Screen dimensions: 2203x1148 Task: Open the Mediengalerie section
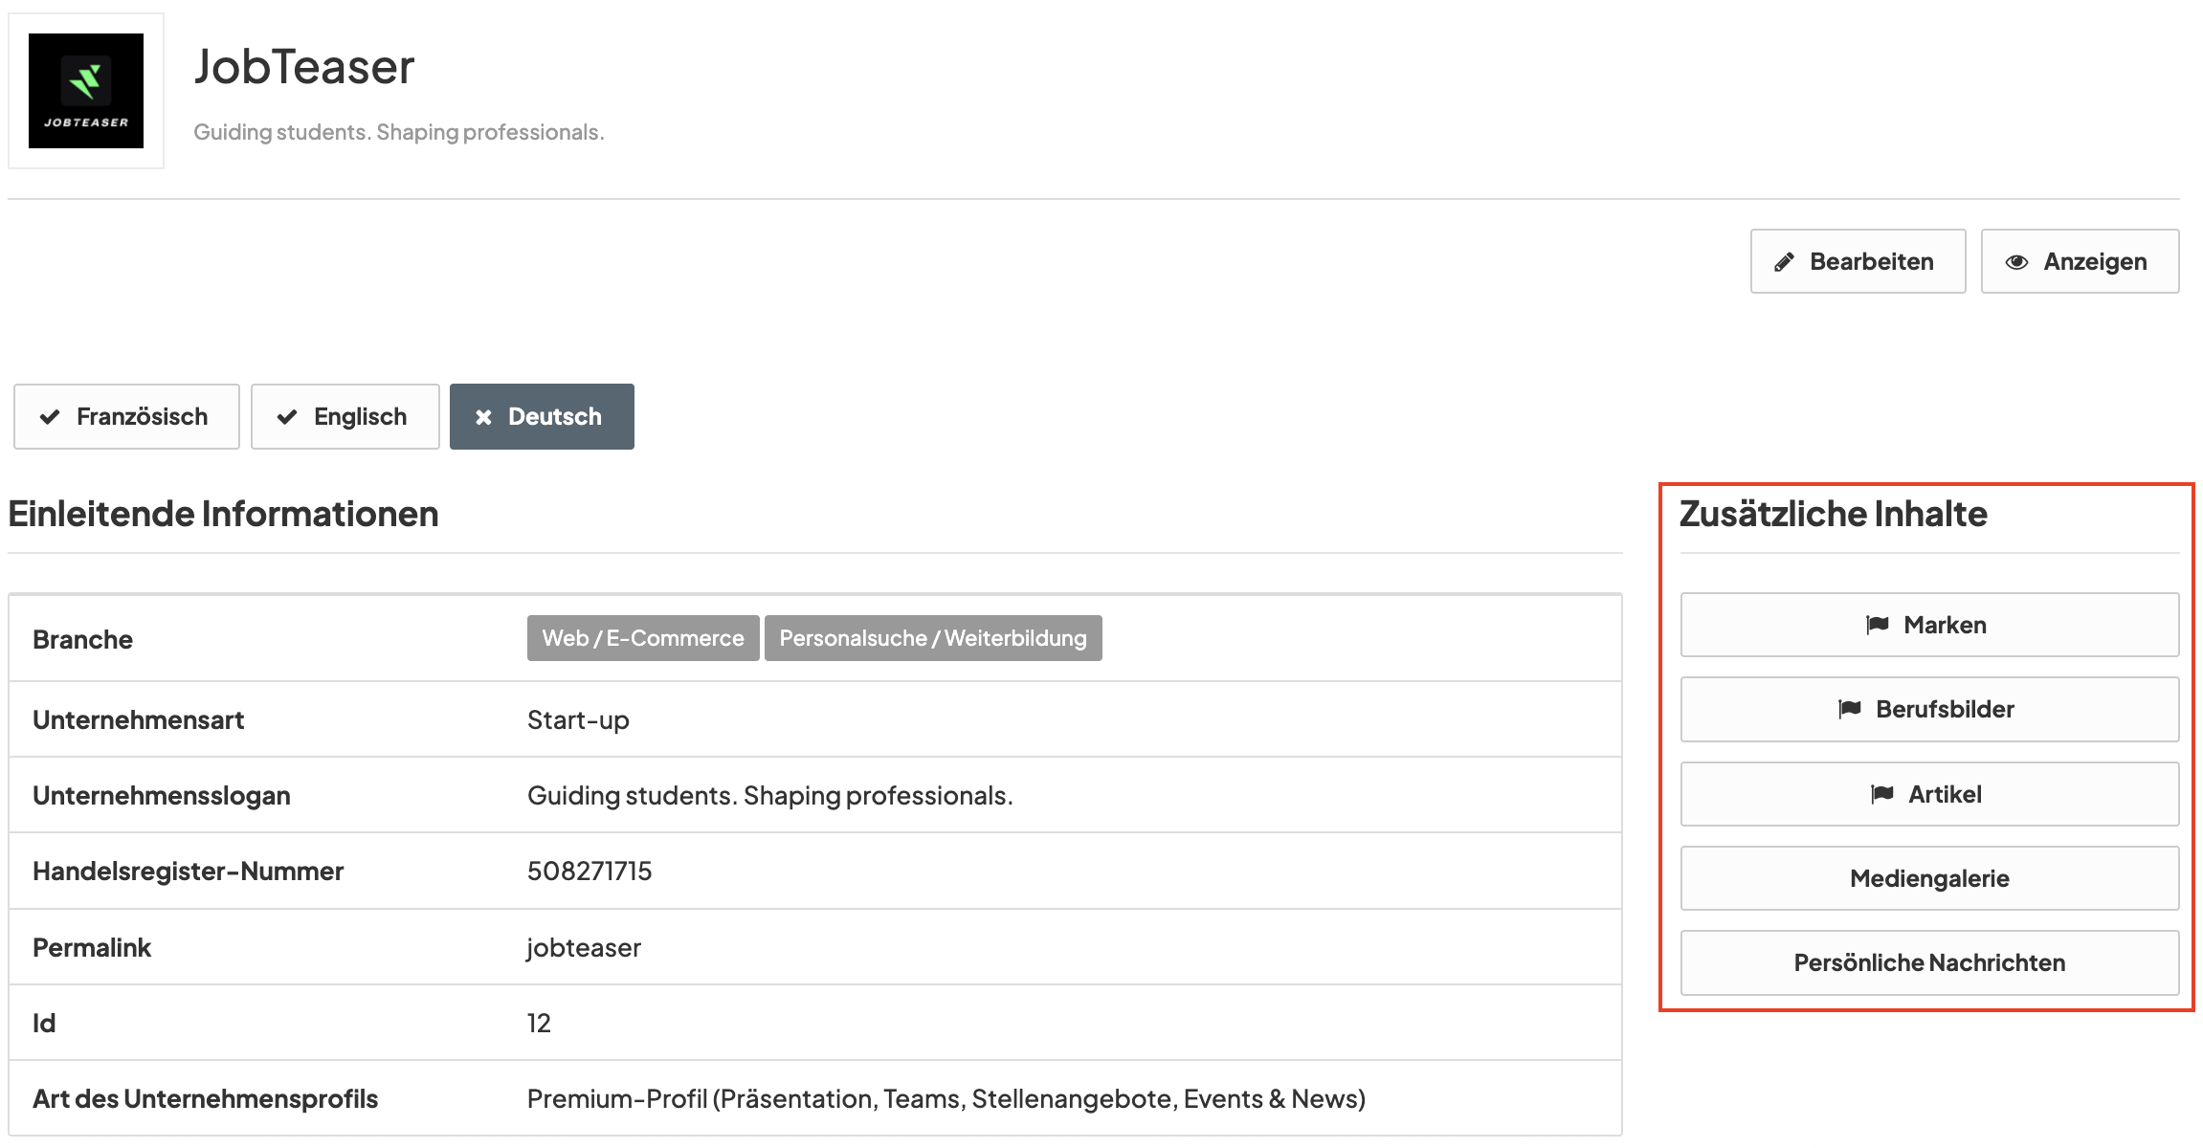[1929, 878]
